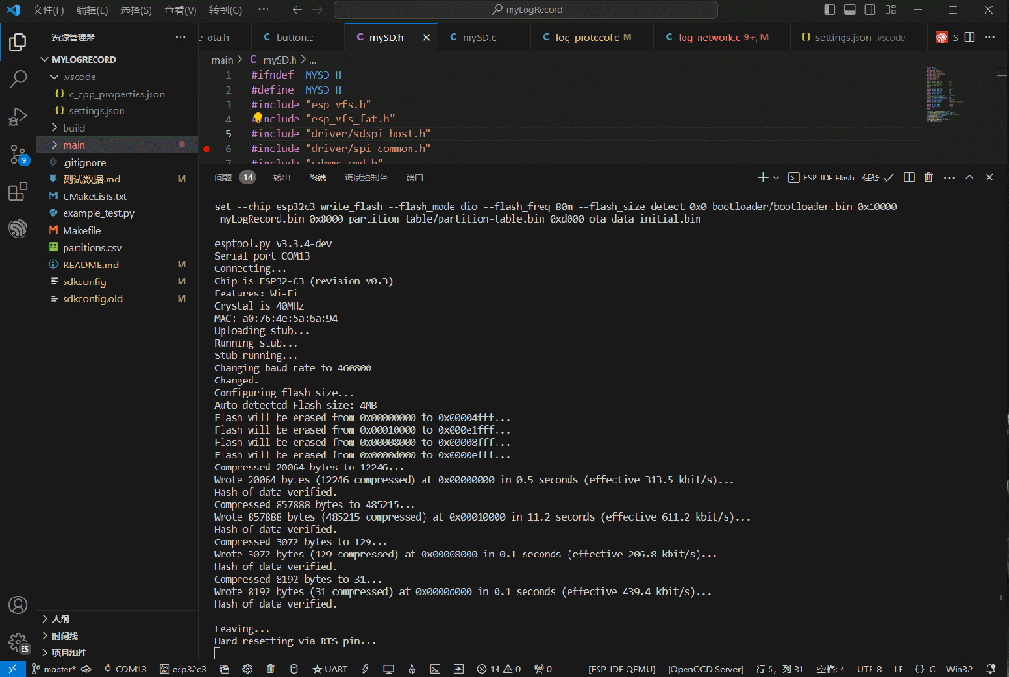Open Source Control view with 9 badge
The width and height of the screenshot is (1009, 677).
point(18,154)
